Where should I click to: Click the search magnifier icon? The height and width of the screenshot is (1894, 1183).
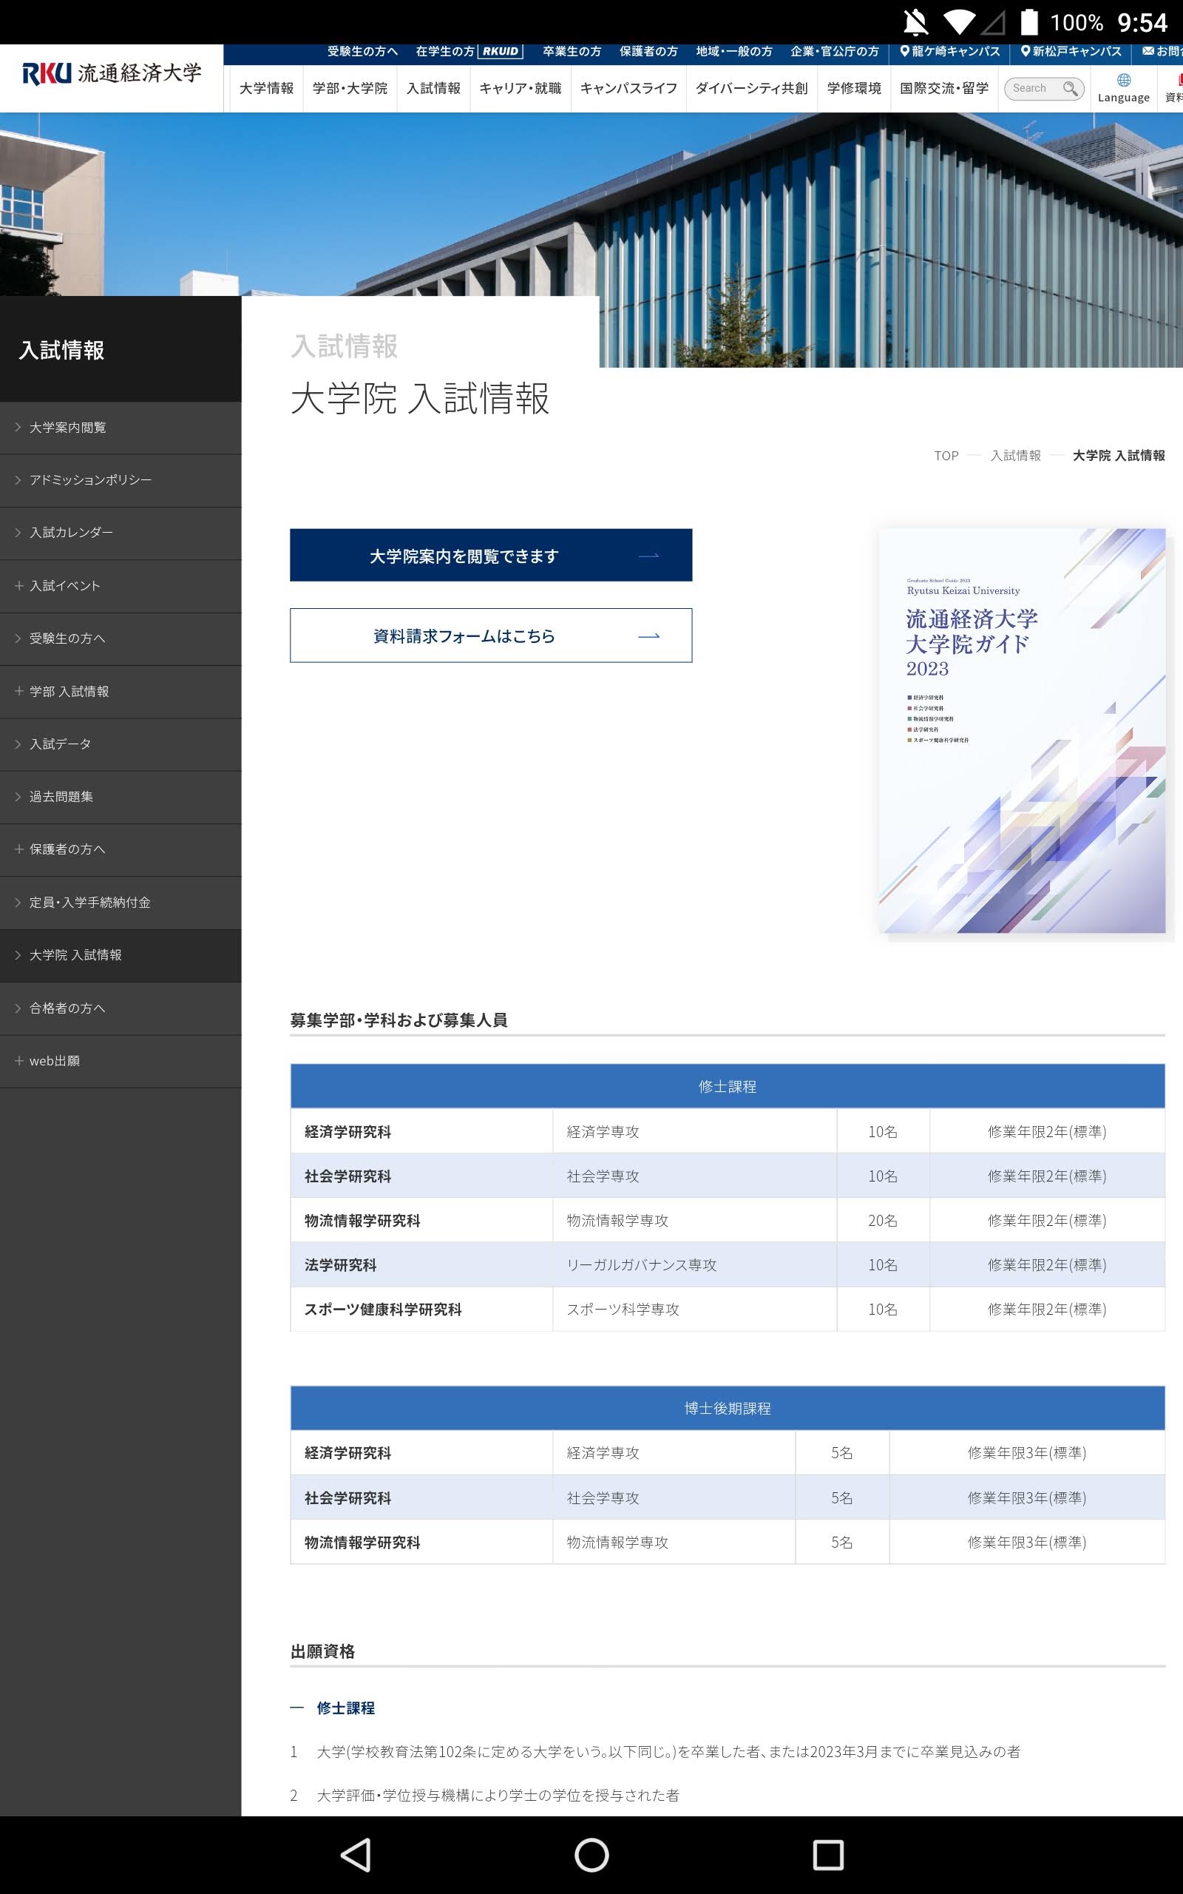(x=1070, y=89)
